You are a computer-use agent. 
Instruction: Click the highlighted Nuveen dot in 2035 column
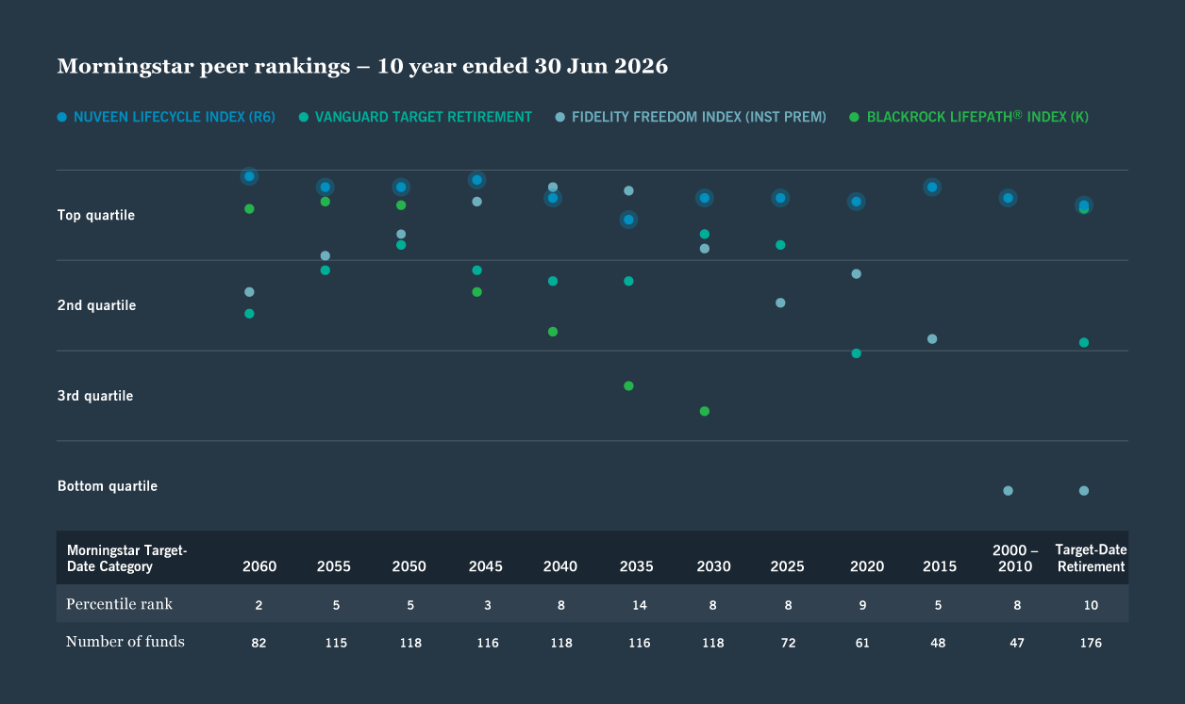coord(628,220)
